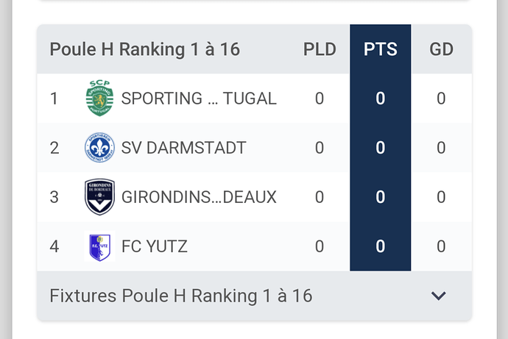Open Fixtures Poule H Ranking 1 à 16
508x339 pixels.
(254, 296)
